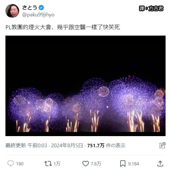Image resolution: width=171 pixels, height=172 pixels.
Task: Open the 午前0:03 · 2024年8月5日 timestamp
Action: pyautogui.click(x=55, y=146)
